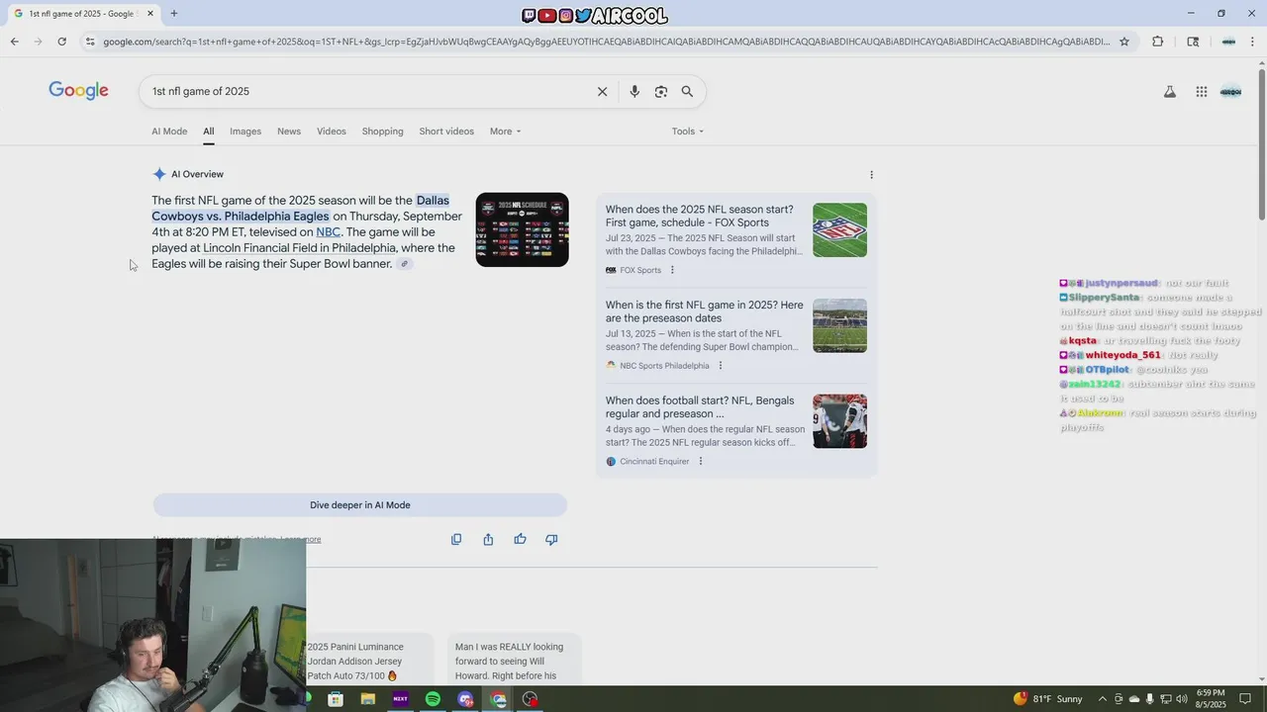
Task: Open 'Man I was REALLY looking forward' post card
Action: [x=514, y=661]
